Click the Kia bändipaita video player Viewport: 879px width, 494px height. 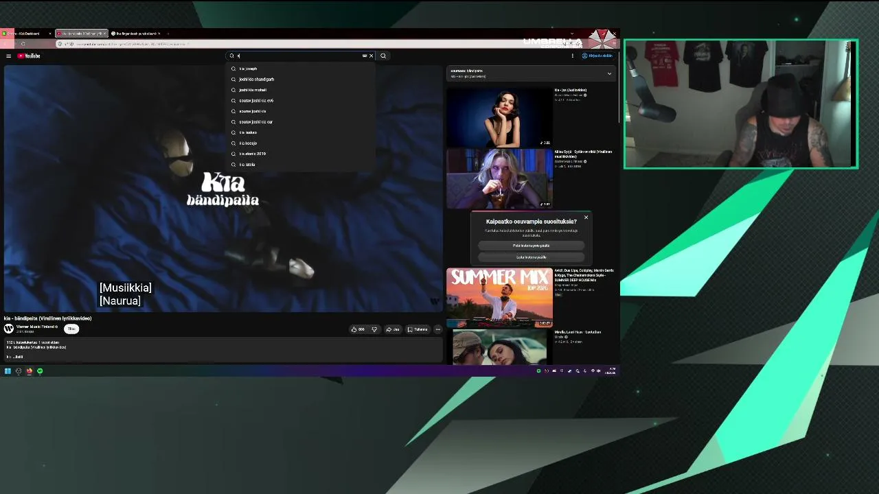point(222,189)
